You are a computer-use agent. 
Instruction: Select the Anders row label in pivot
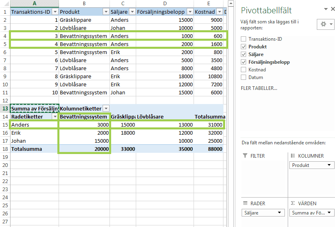click(34, 125)
